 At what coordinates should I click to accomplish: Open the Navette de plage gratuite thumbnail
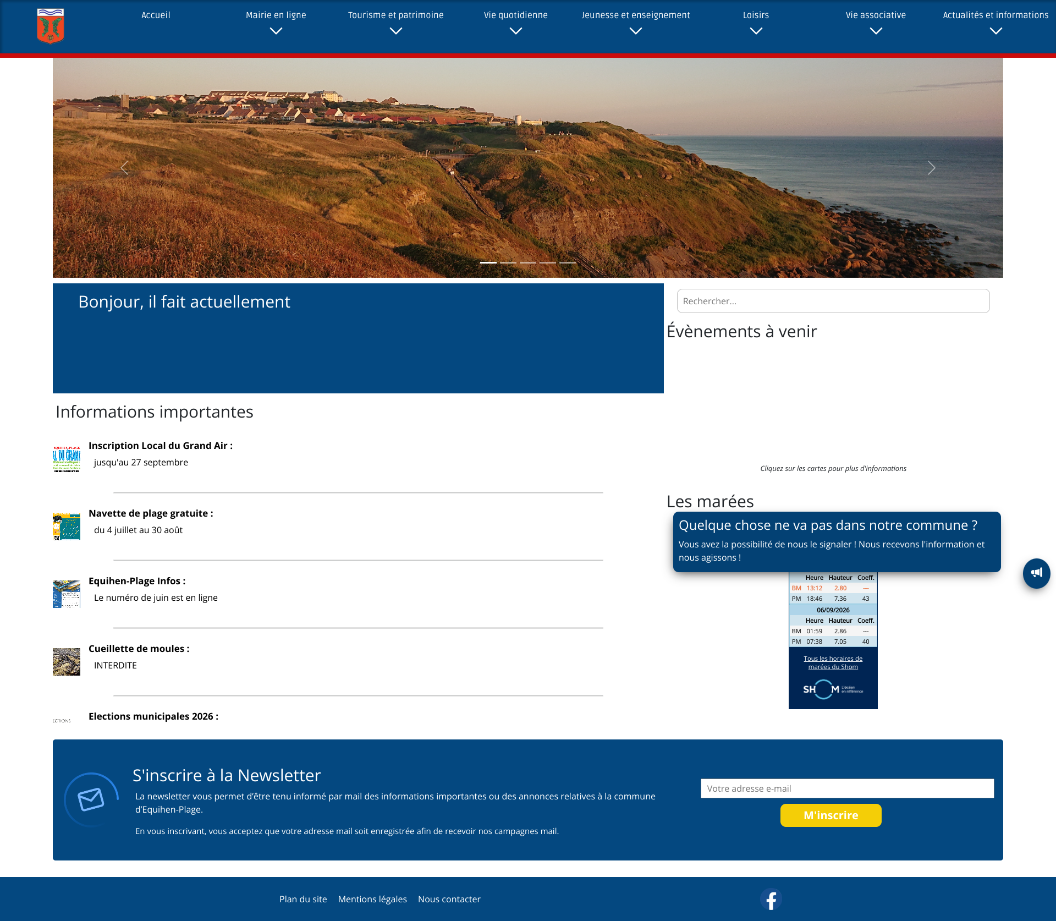tap(67, 527)
